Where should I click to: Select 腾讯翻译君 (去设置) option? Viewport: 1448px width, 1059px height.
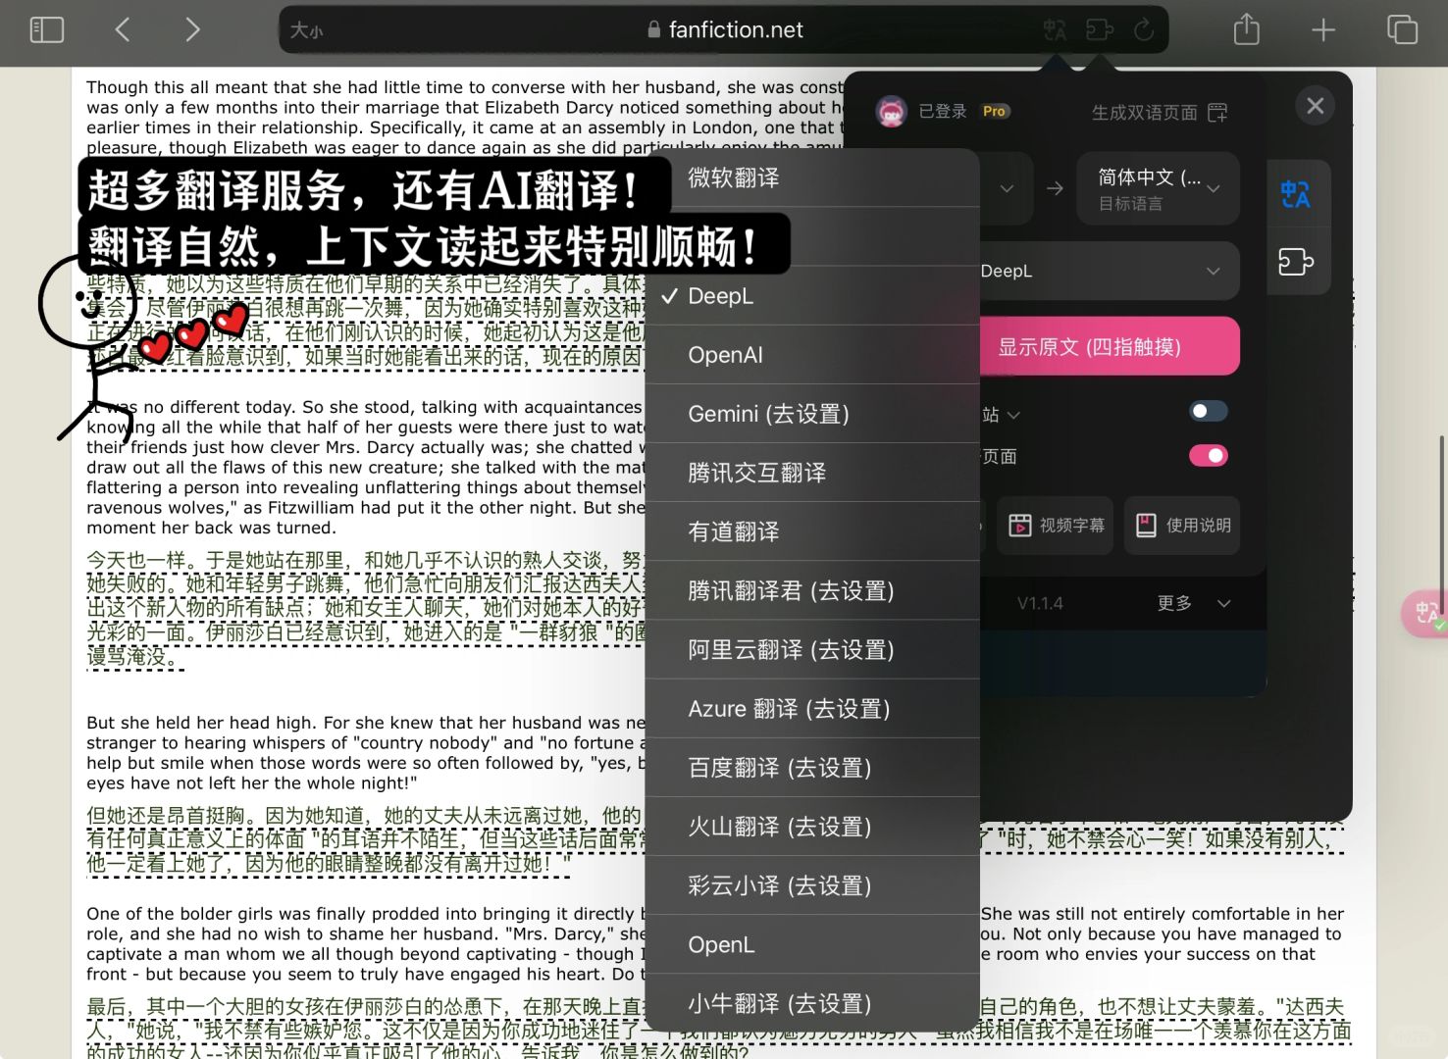point(812,590)
